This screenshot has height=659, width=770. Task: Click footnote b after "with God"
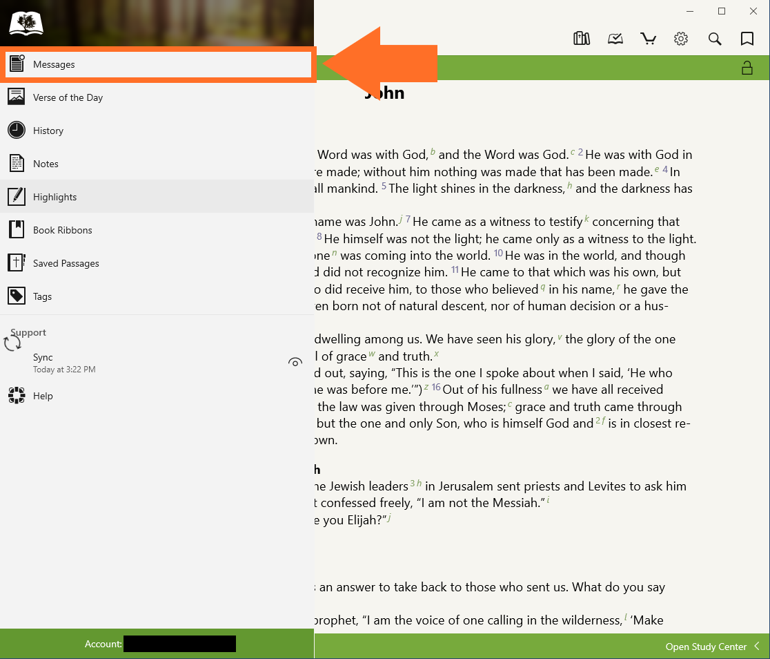point(433,151)
